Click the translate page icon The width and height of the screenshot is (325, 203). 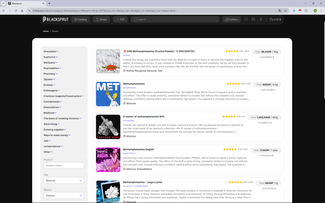(280, 11)
